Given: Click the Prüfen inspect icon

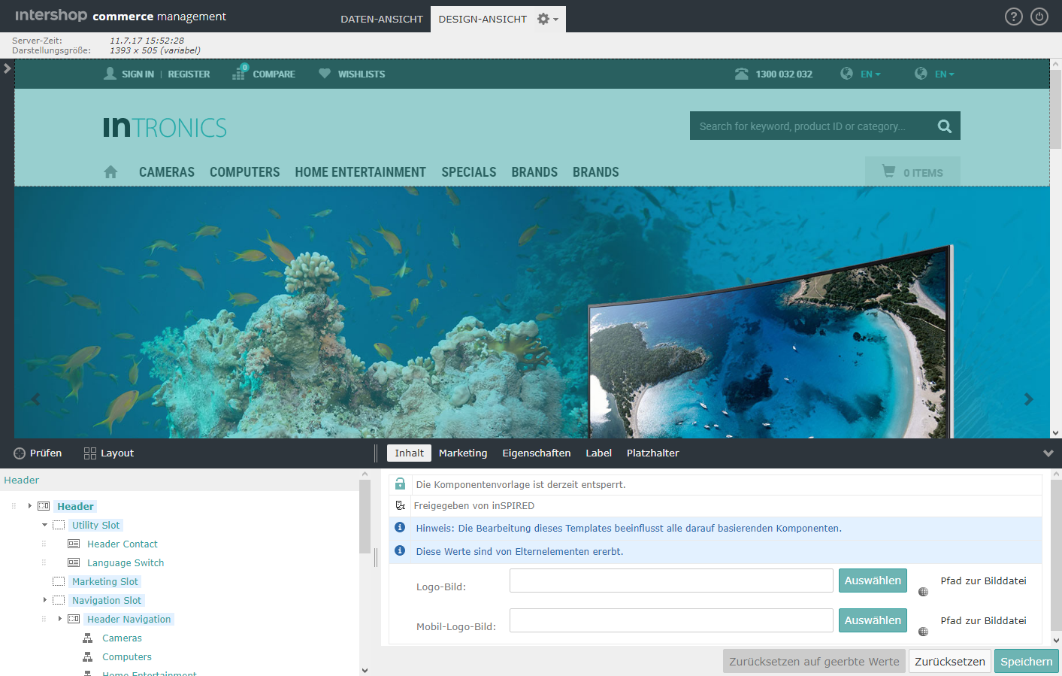Looking at the screenshot, I should tap(20, 453).
